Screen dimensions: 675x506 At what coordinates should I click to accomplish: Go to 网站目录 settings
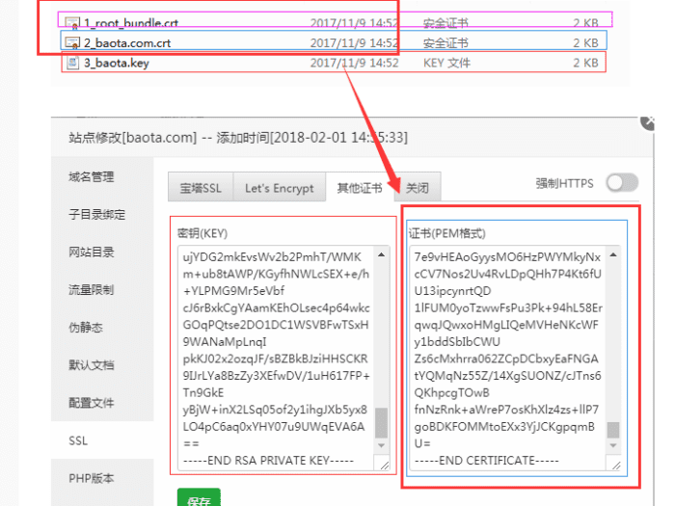coord(91,253)
